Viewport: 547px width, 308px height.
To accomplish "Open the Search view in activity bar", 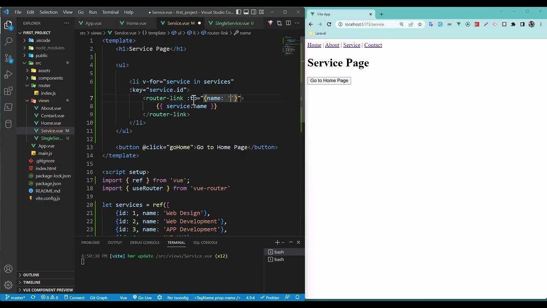I will click(8, 41).
